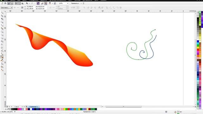Go to the previous page arrow

[x=11, y=107]
